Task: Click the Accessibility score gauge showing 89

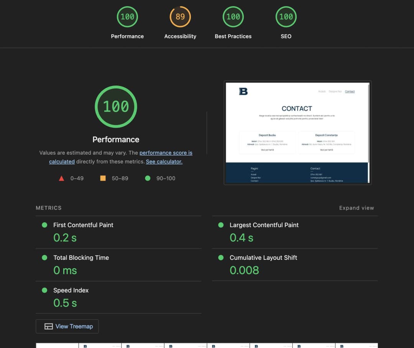Action: pos(180,17)
